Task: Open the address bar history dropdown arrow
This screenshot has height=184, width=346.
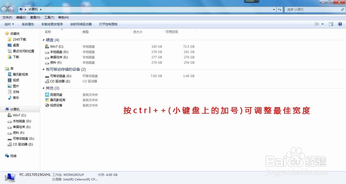Action: click(274, 9)
